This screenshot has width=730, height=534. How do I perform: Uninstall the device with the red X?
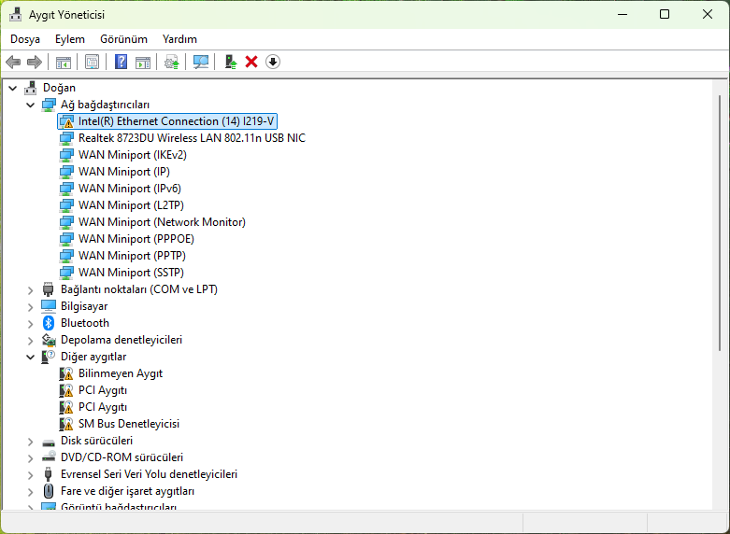point(251,62)
